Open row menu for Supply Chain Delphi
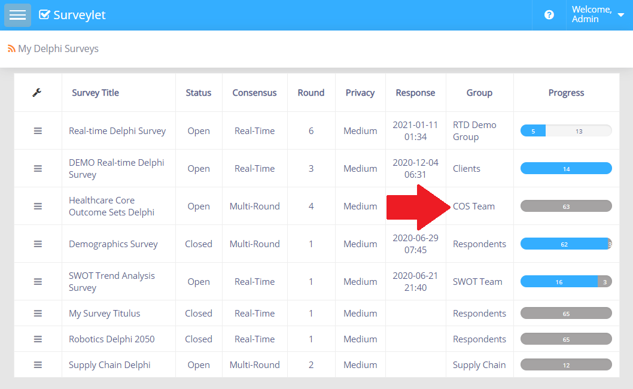633x389 pixels. tap(38, 364)
